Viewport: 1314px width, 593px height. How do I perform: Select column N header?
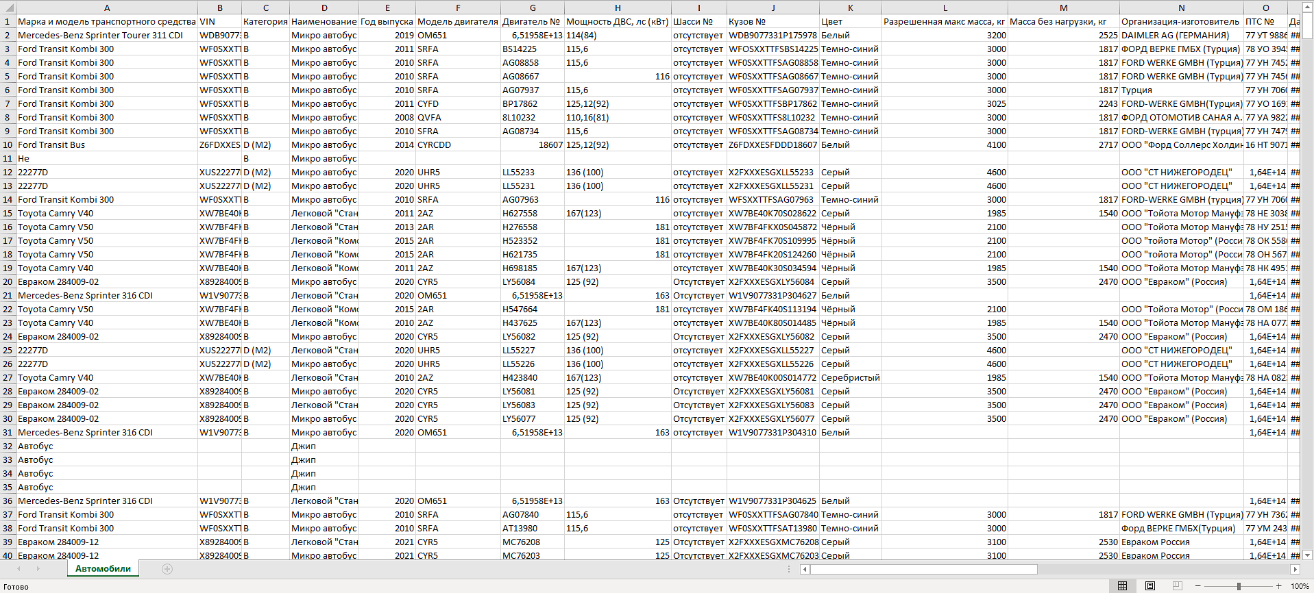[1181, 8]
